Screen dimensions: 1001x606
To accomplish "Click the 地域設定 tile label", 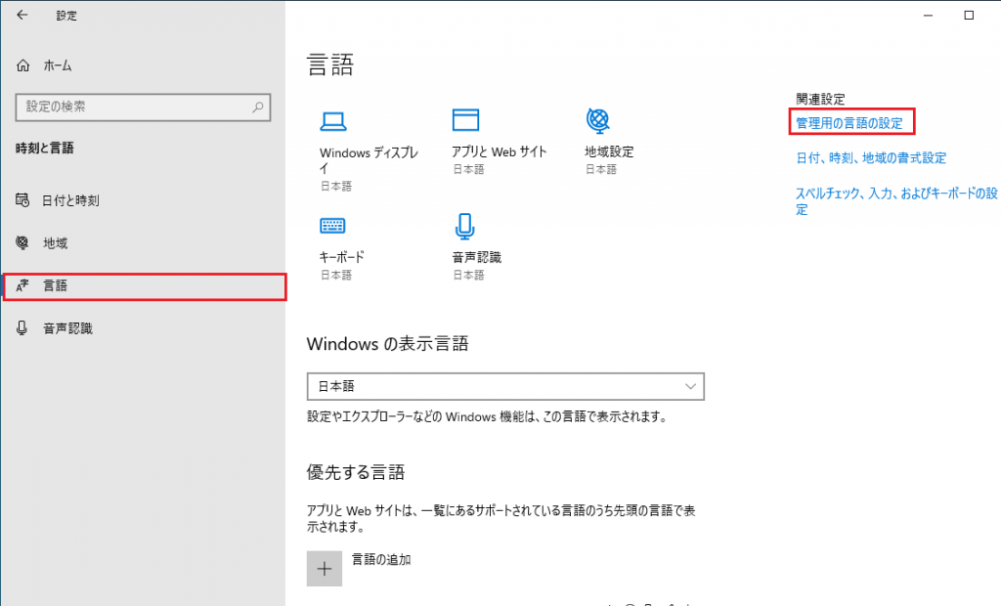I will (609, 151).
